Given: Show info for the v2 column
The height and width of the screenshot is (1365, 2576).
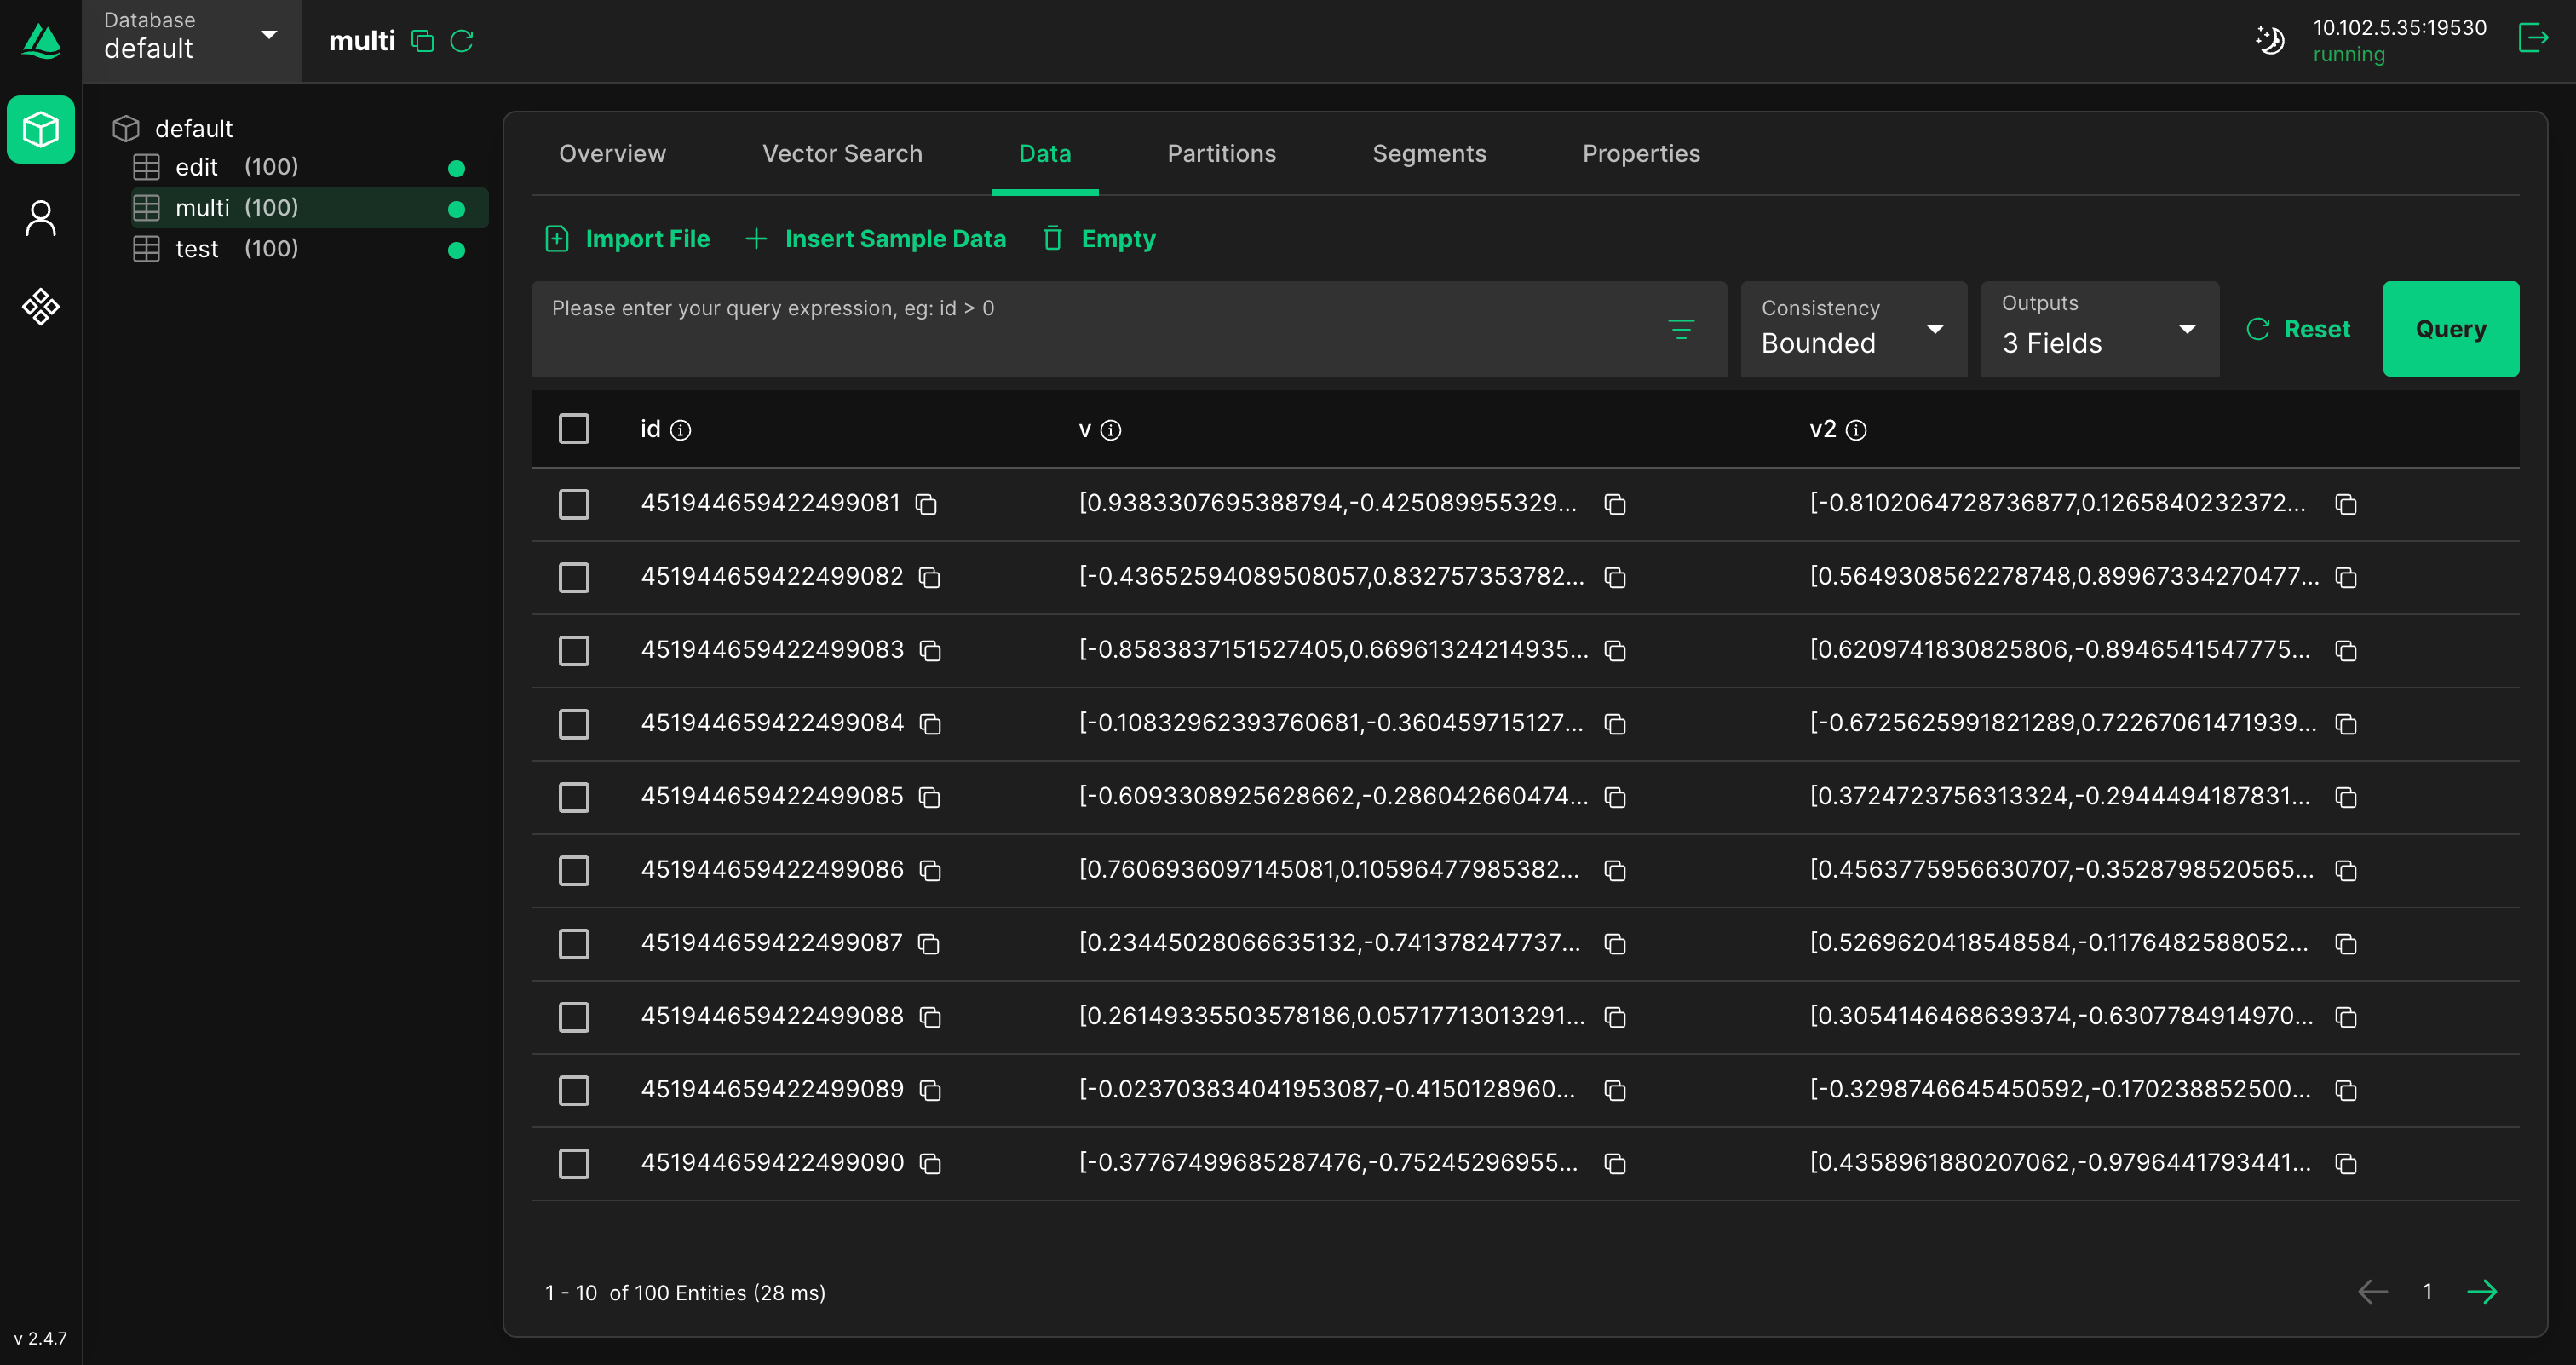Looking at the screenshot, I should pos(1856,430).
